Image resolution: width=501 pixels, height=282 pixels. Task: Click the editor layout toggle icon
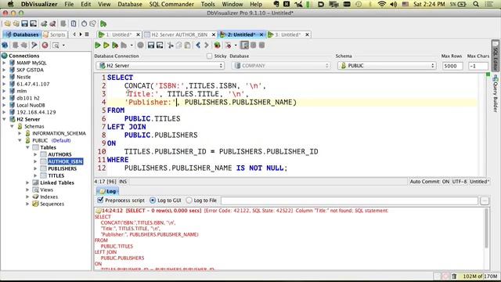tap(244, 45)
